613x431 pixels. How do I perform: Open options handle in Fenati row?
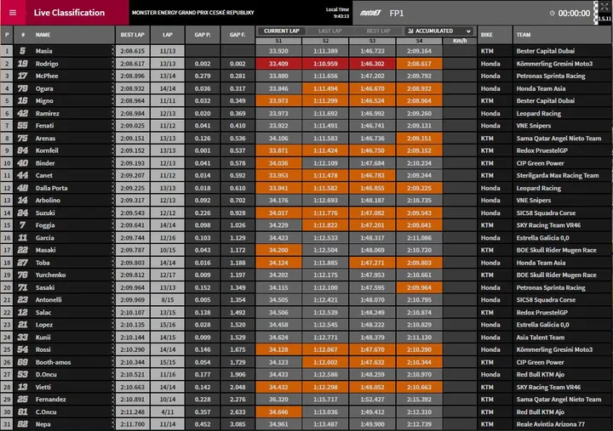113,126
